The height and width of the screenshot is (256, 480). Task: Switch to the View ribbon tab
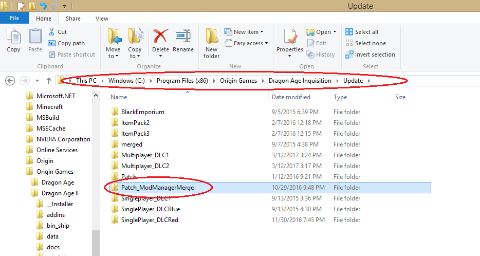pyautogui.click(x=102, y=19)
